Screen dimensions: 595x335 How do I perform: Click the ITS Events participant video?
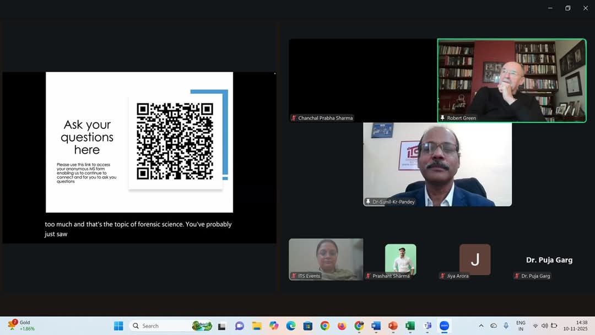click(x=326, y=258)
